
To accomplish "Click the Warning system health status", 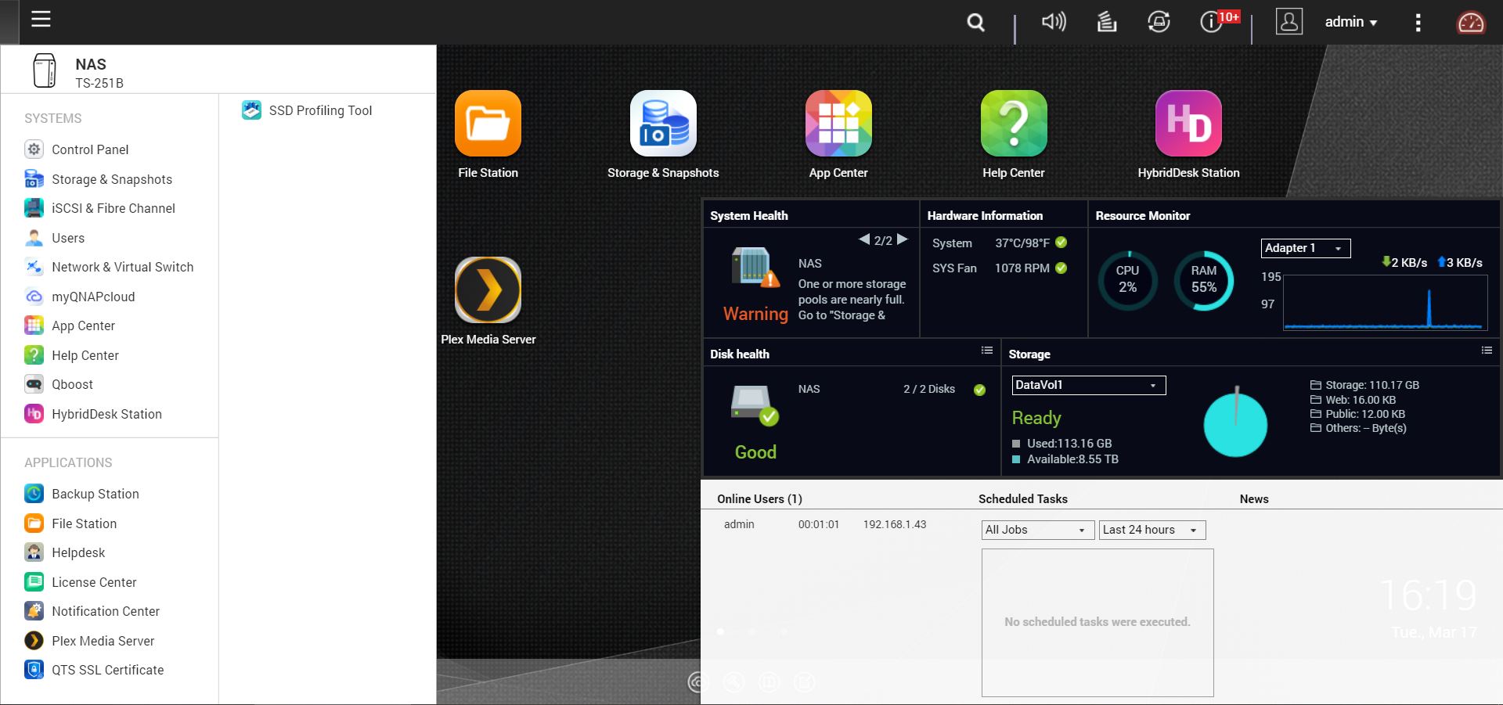I will tap(755, 314).
